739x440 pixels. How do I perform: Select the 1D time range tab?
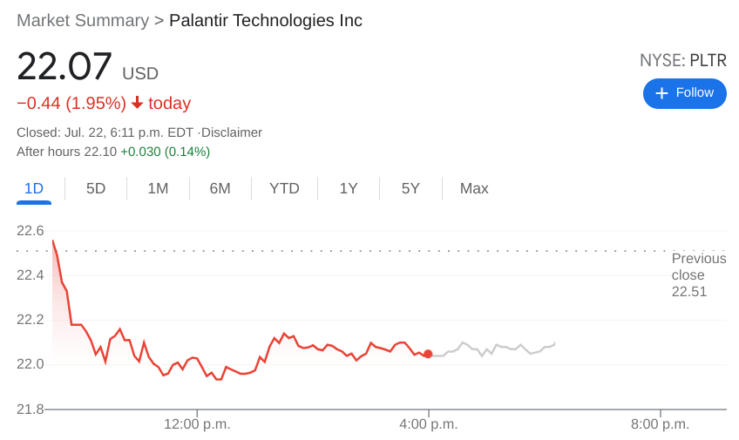coord(34,188)
